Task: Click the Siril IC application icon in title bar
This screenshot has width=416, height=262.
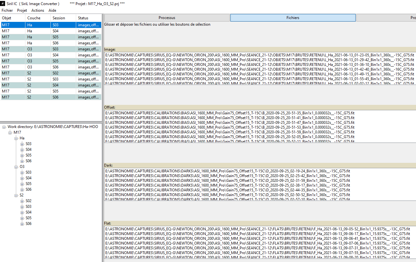Action: [x=3, y=4]
